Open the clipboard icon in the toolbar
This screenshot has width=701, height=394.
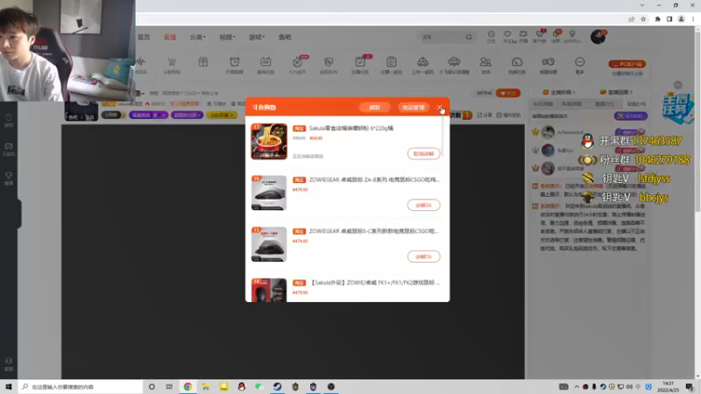[391, 62]
